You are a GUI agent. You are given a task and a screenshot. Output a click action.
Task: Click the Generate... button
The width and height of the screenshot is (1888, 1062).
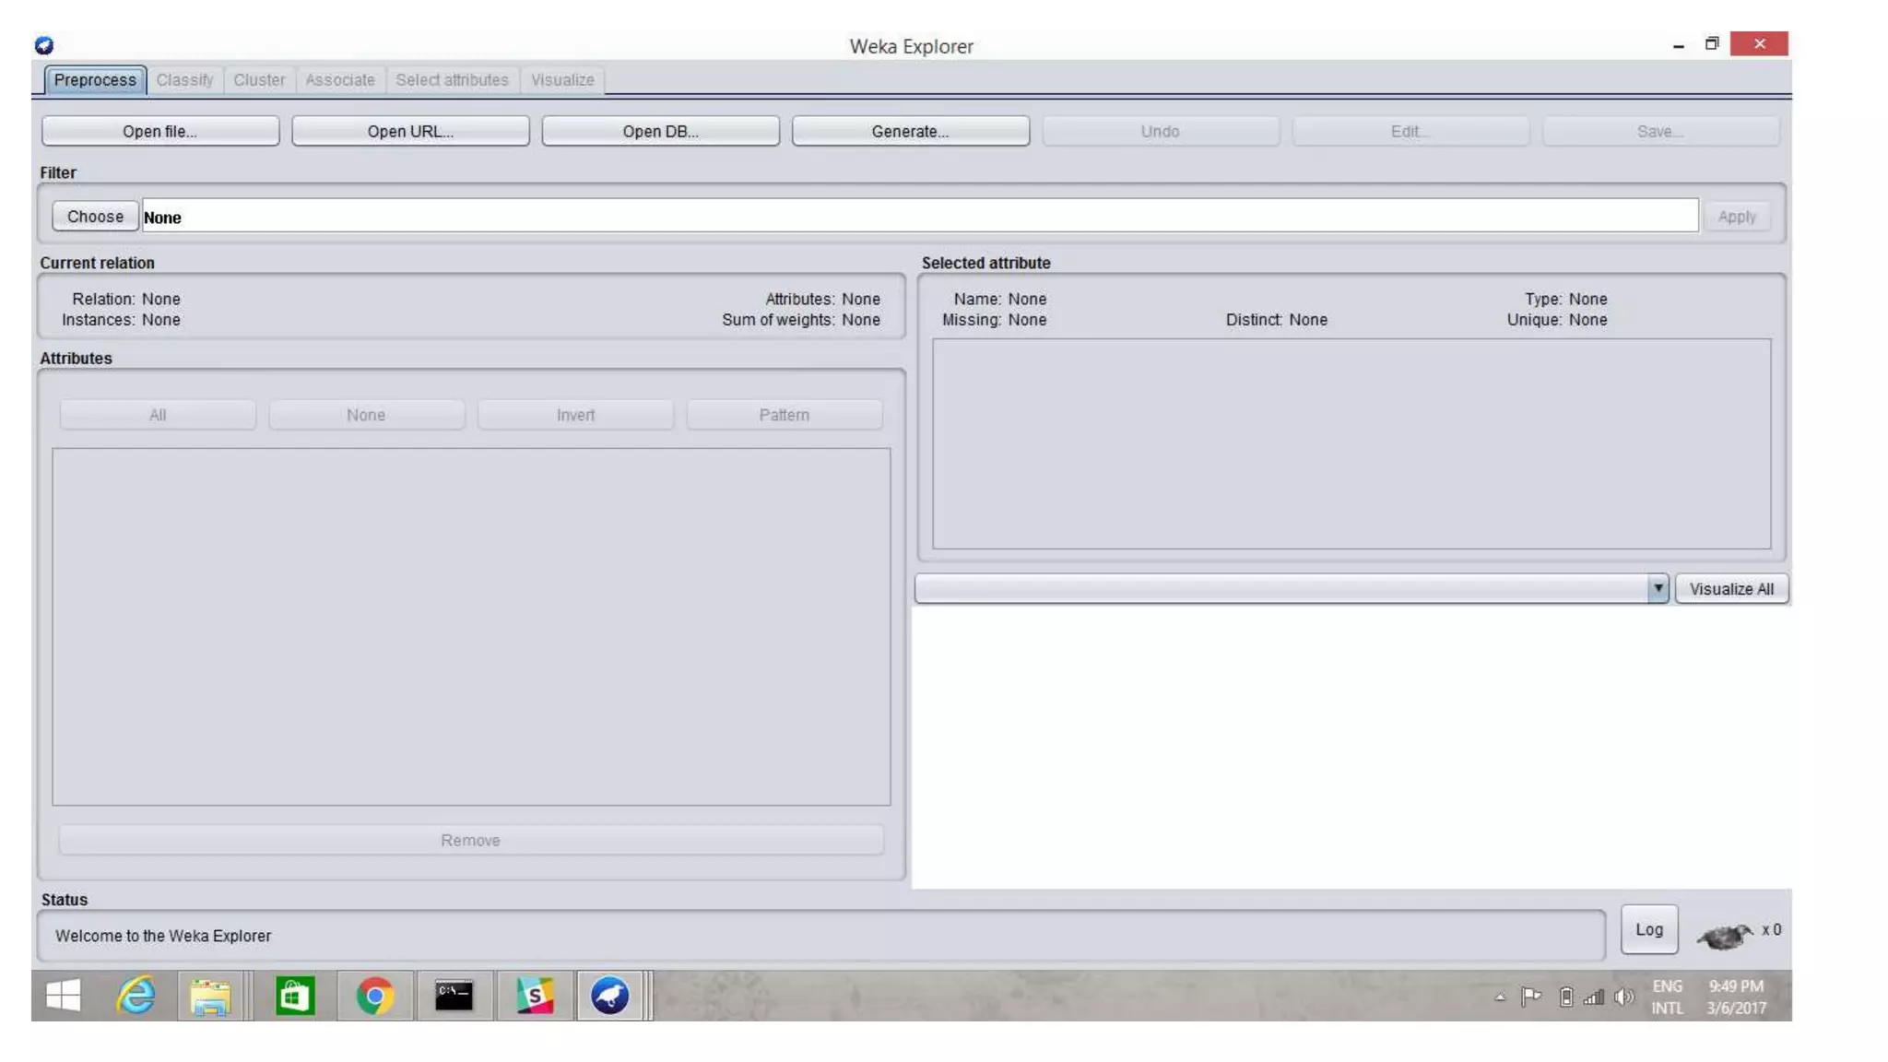(x=910, y=131)
